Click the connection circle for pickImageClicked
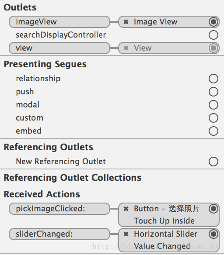The width and height of the screenshot is (224, 255). 213,209
